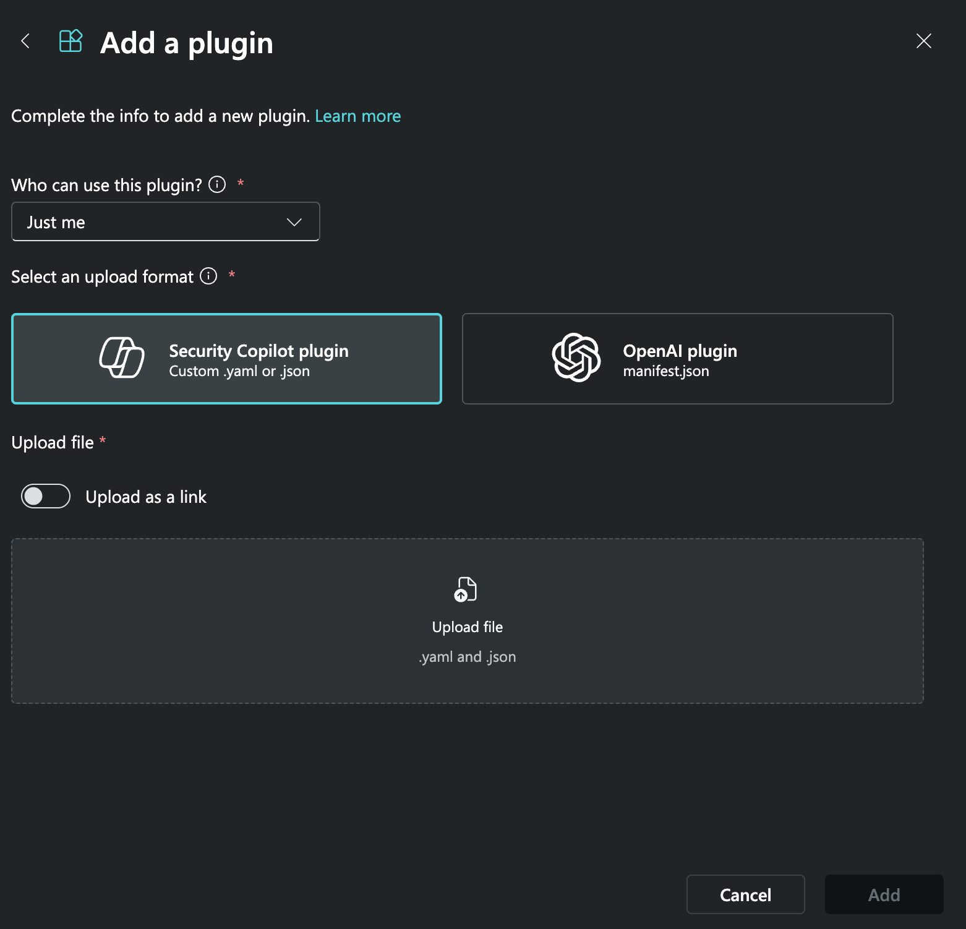
Task: Open the info tooltip for upload format
Action: 208,276
